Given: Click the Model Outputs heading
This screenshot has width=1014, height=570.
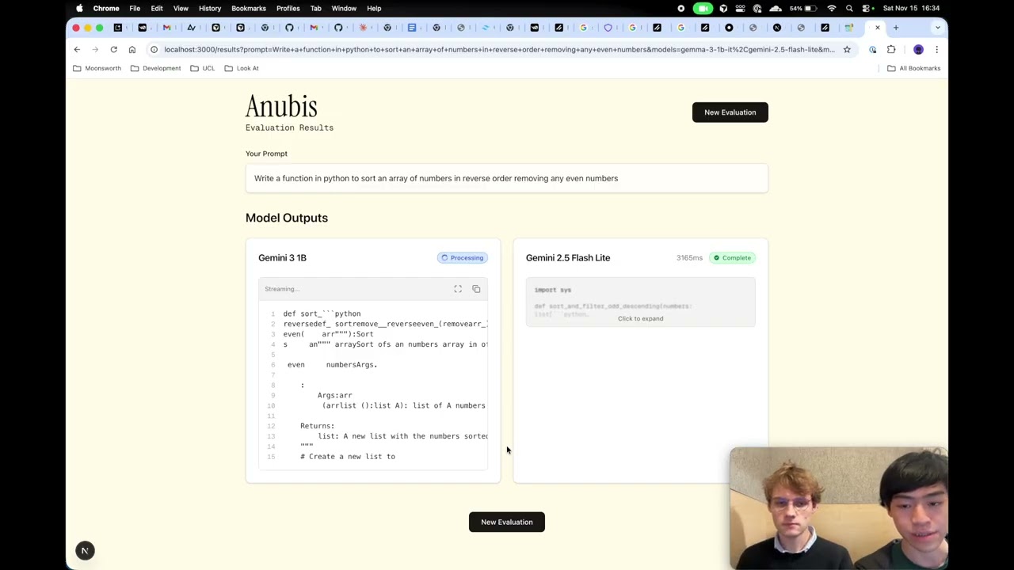Looking at the screenshot, I should 287,218.
